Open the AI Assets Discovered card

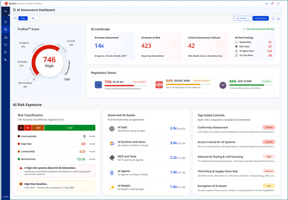pos(113,47)
